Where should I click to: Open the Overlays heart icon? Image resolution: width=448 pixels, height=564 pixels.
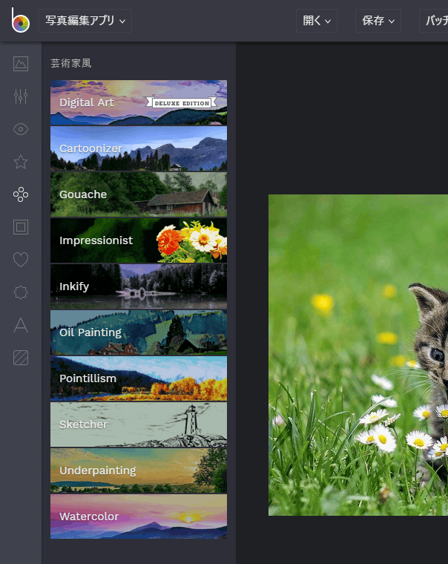click(21, 260)
